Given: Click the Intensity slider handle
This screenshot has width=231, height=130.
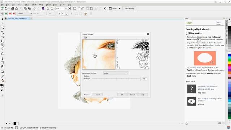Looking at the screenshot, I should point(140,79).
